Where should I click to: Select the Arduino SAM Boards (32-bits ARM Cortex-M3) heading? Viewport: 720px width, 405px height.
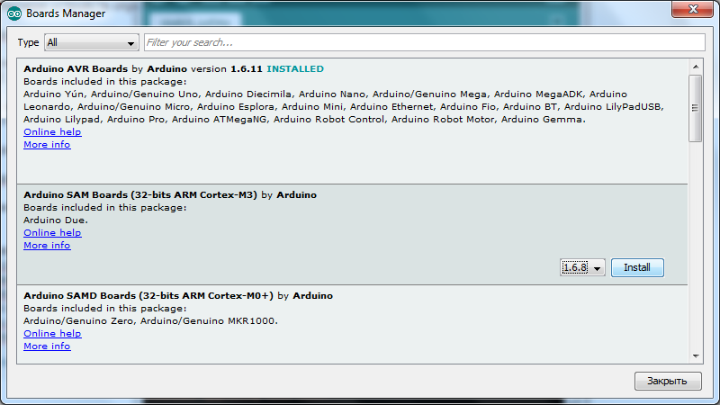[x=140, y=194]
